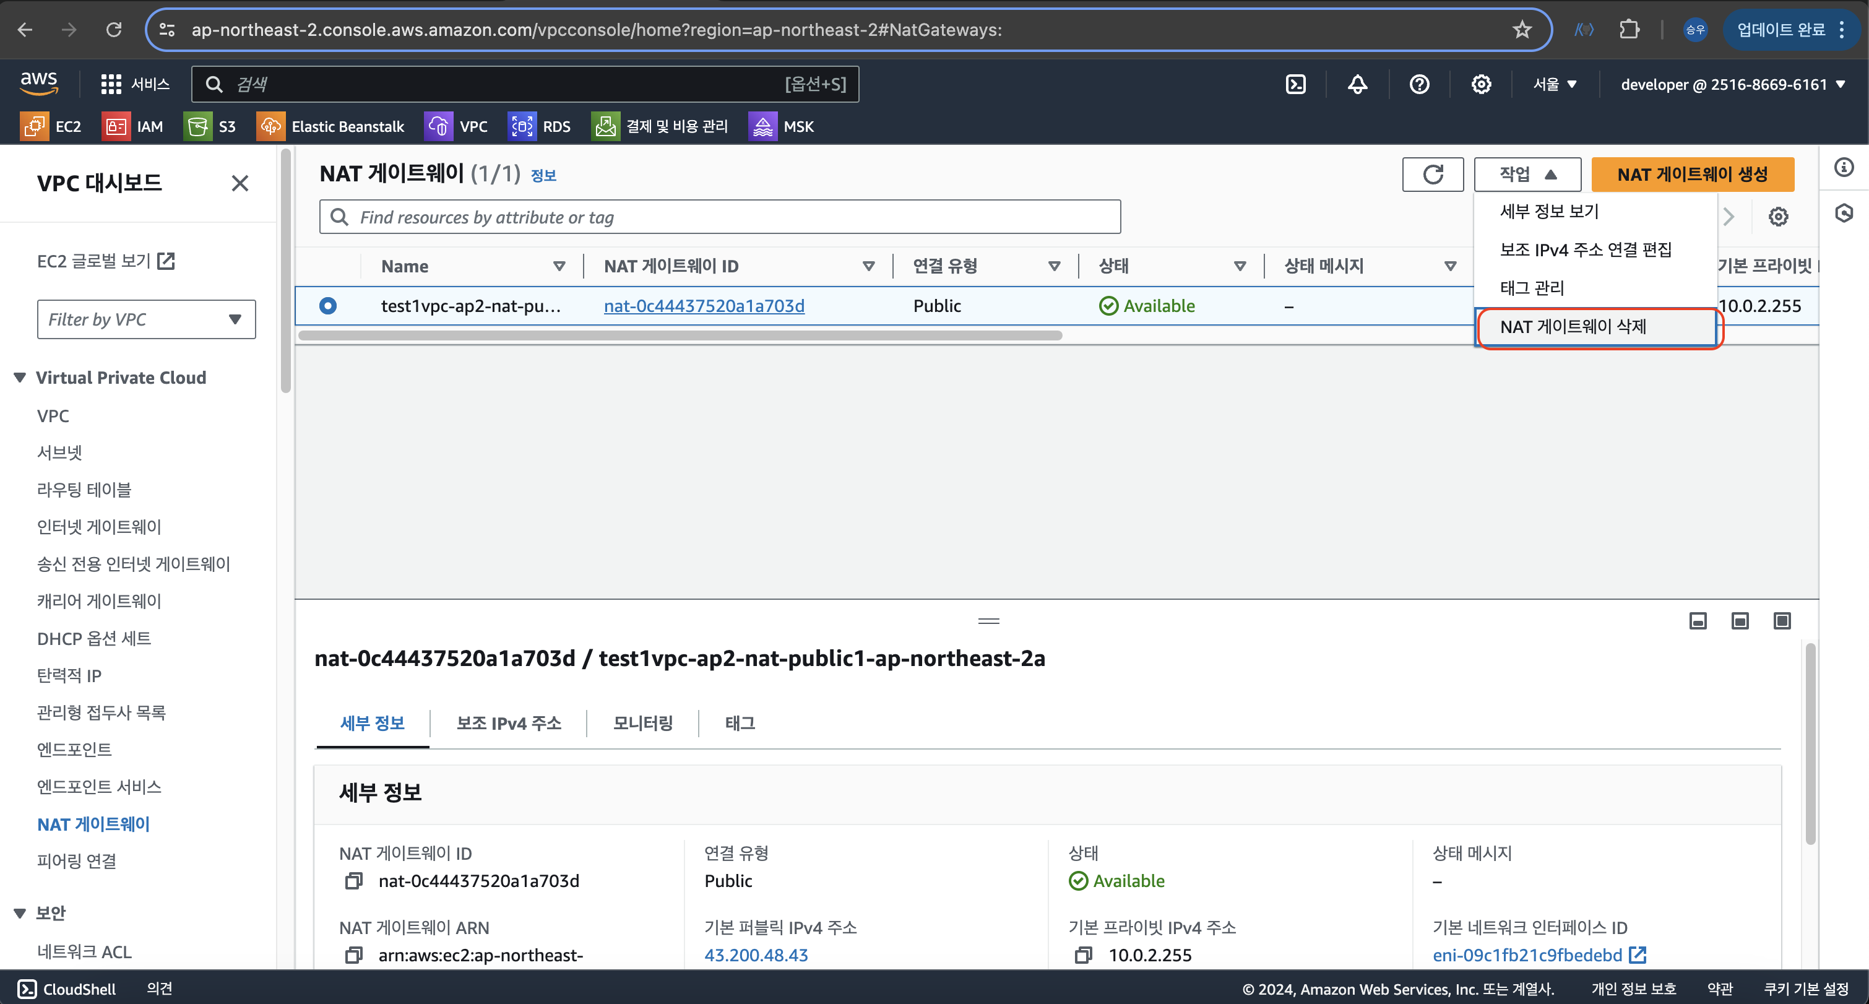Click the help question mark icon

(1419, 84)
